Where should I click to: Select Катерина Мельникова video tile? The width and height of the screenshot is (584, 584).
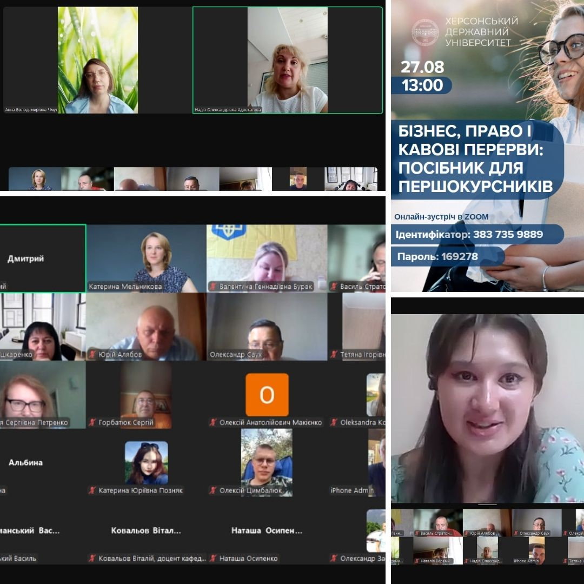(x=147, y=258)
